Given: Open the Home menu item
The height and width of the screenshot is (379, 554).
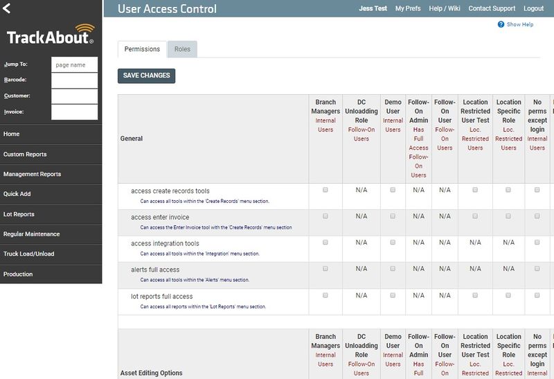Looking at the screenshot, I should [x=51, y=134].
